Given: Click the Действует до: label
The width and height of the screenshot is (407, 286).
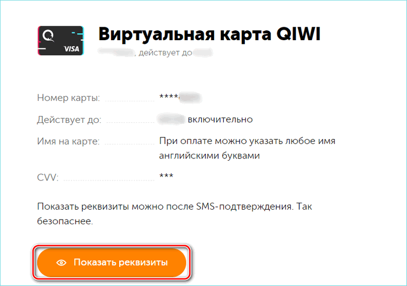Looking at the screenshot, I should tap(69, 119).
